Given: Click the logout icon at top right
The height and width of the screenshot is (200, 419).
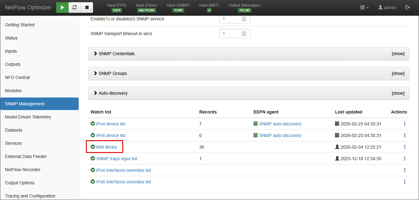Looking at the screenshot, I should pyautogui.click(x=407, y=8).
